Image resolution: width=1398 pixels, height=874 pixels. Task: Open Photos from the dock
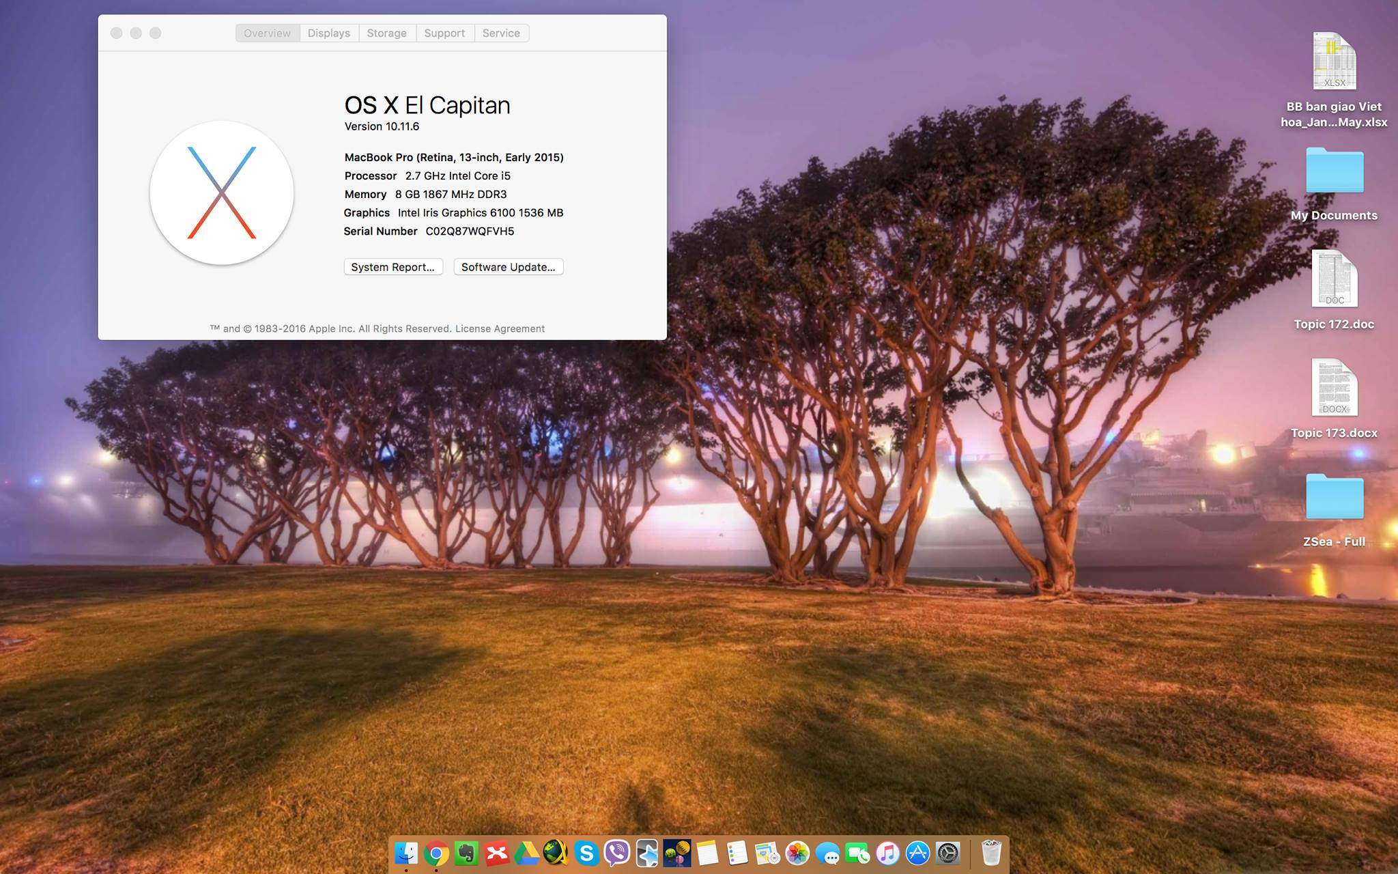[x=797, y=853]
